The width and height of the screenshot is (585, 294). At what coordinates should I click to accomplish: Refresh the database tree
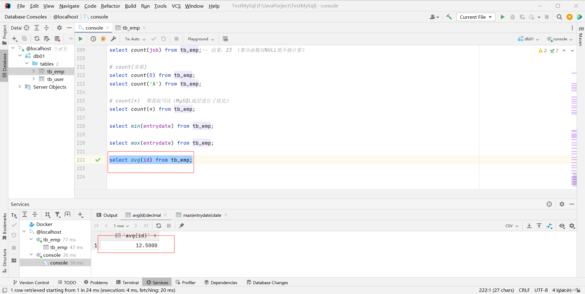tap(37, 38)
